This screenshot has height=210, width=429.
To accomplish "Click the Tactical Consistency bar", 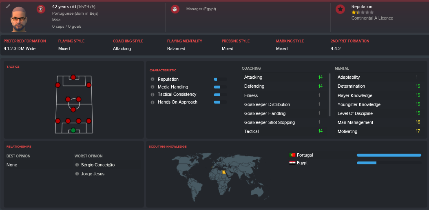I will coord(220,95).
